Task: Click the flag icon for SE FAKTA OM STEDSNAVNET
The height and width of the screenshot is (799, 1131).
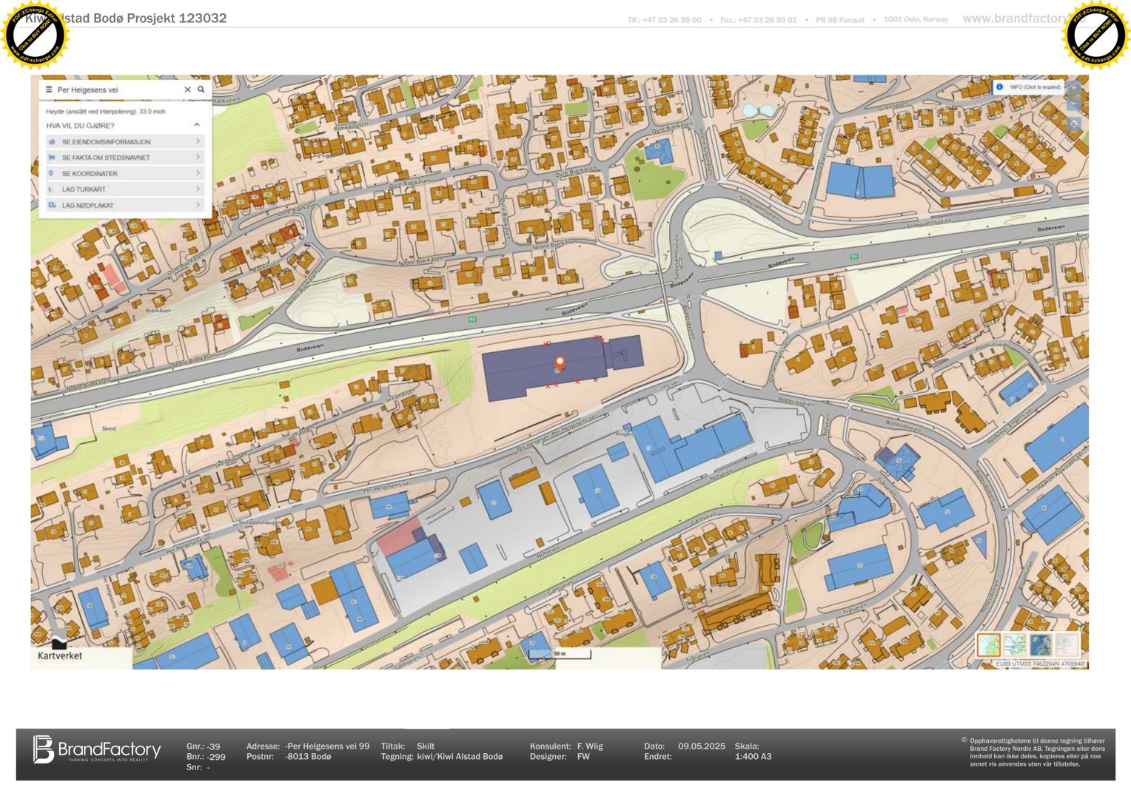Action: click(52, 157)
